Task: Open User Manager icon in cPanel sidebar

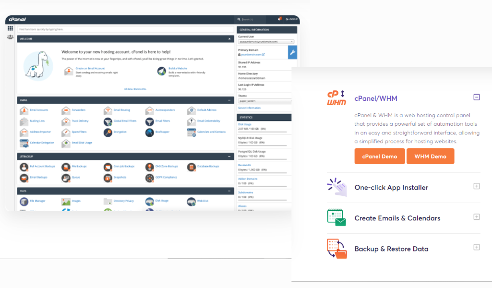Action: (x=11, y=37)
